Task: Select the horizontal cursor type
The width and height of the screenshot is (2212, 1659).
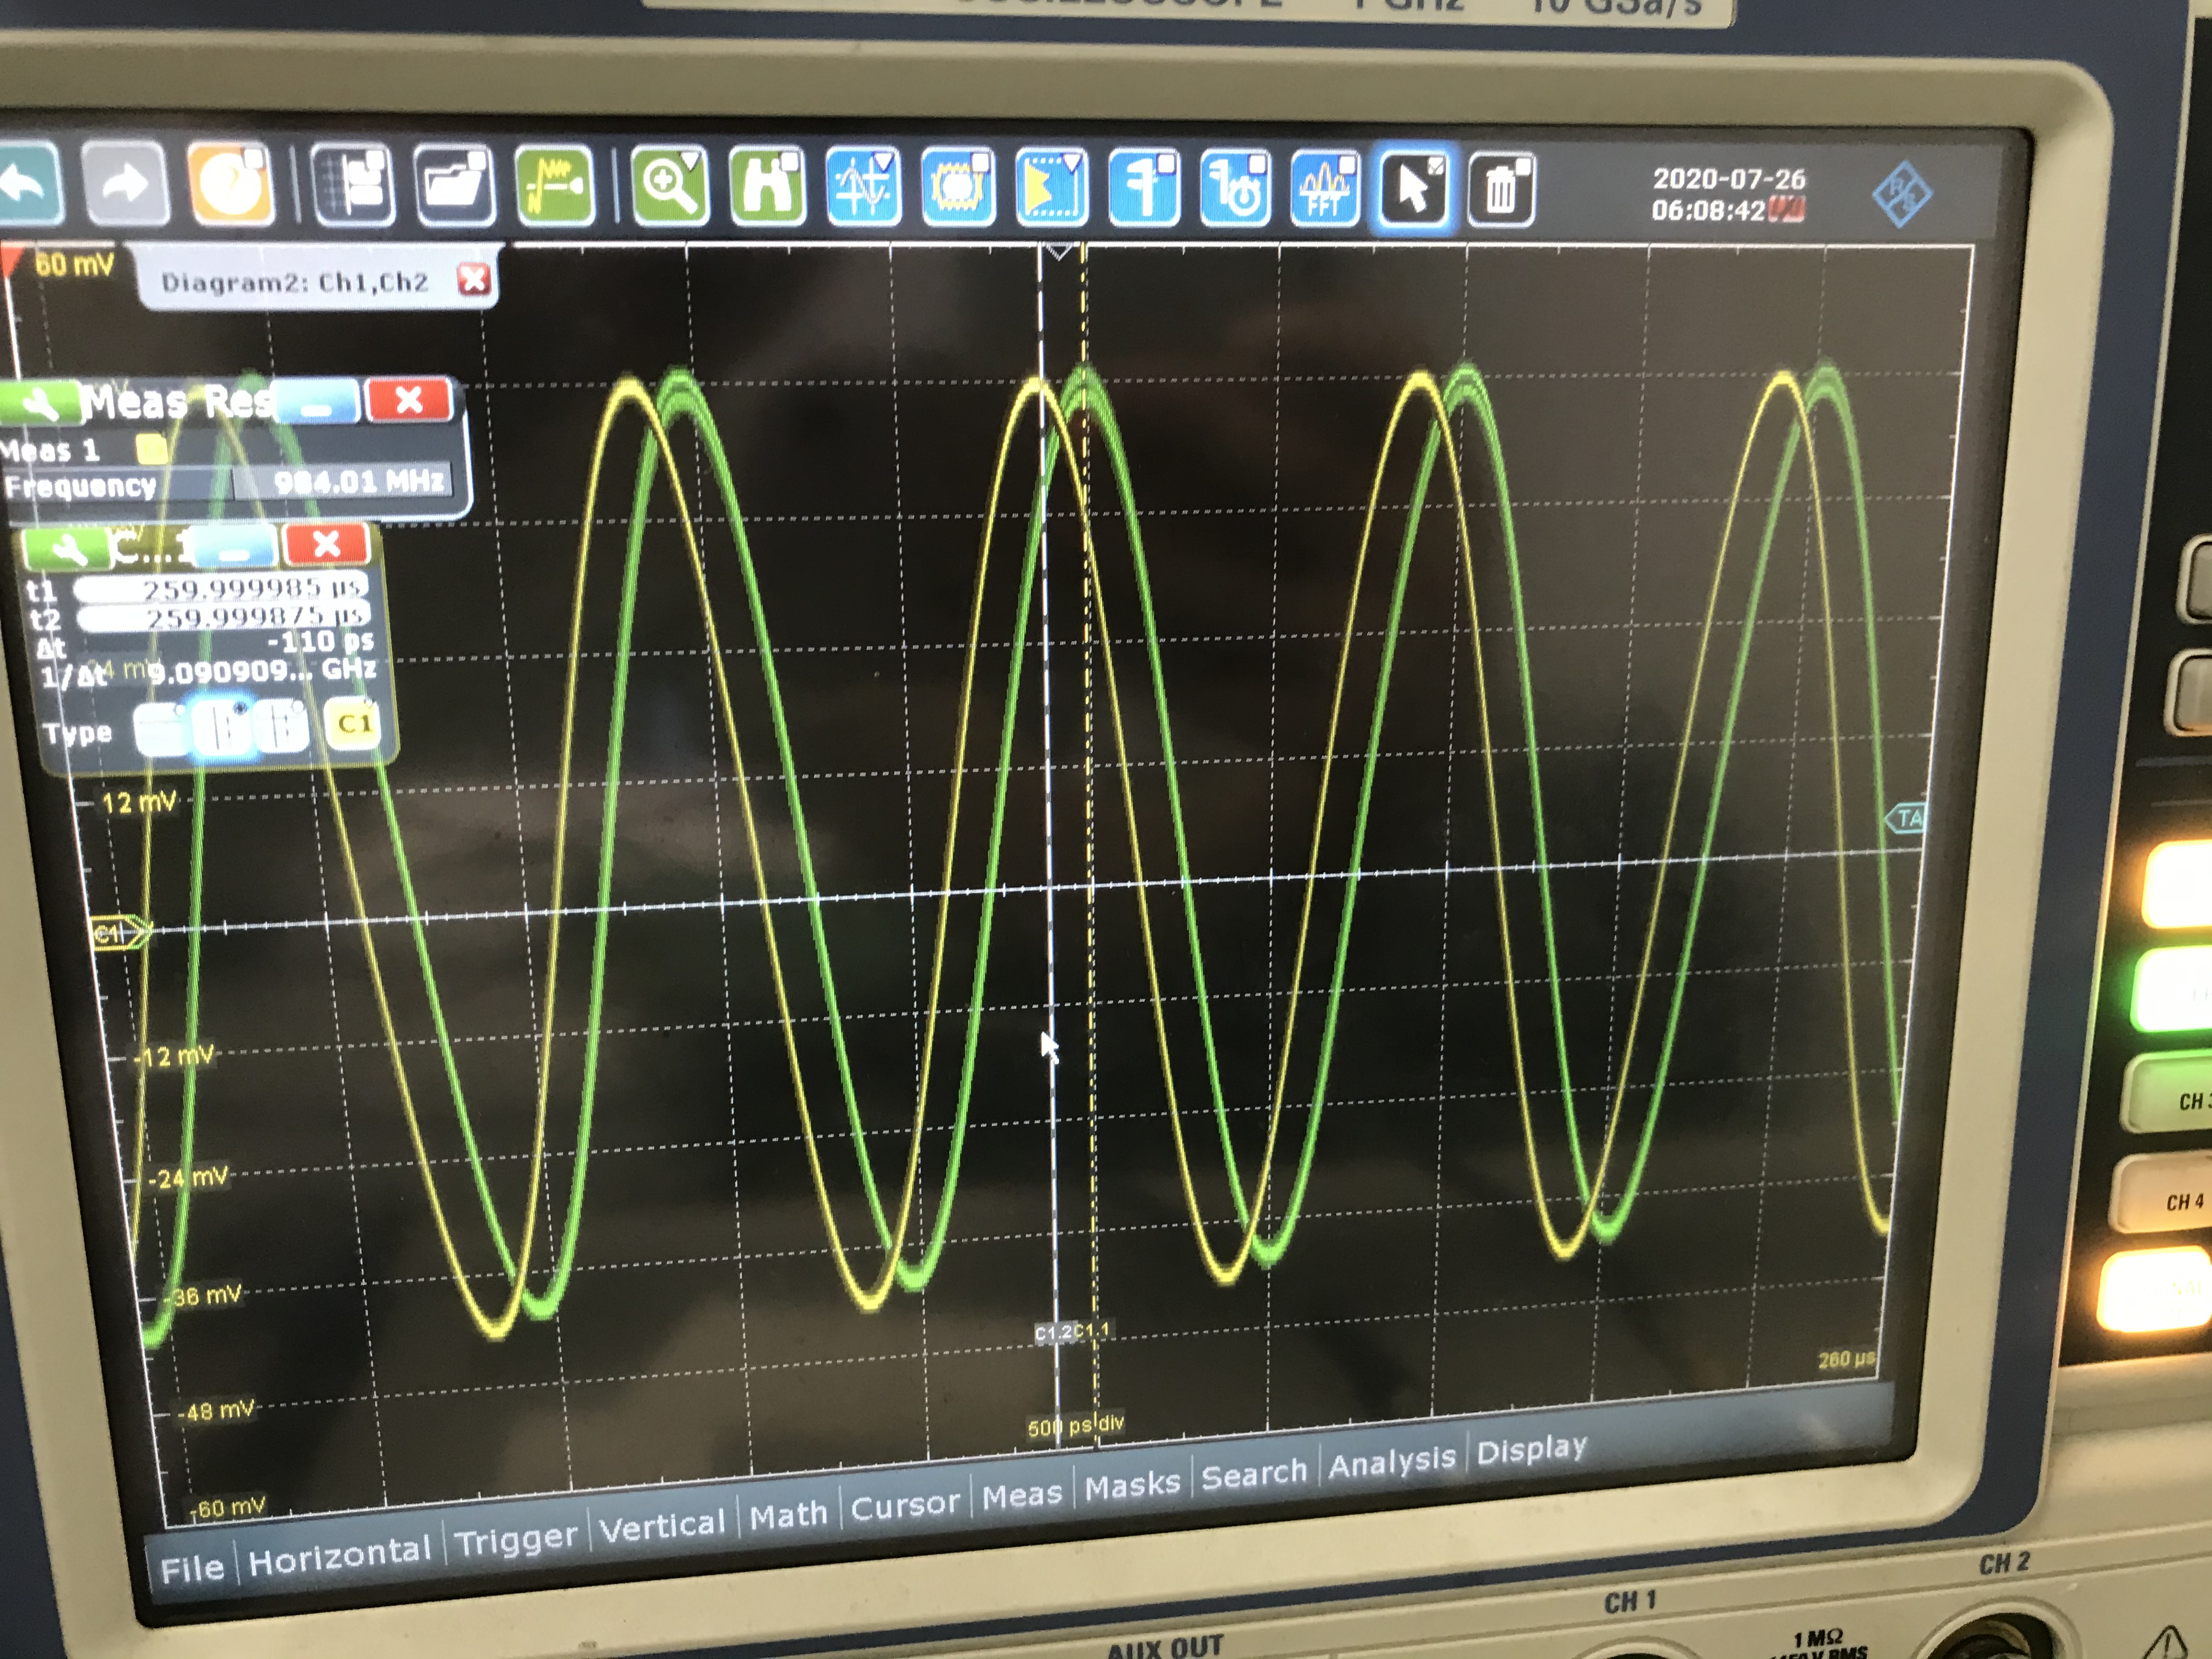Action: (x=161, y=729)
